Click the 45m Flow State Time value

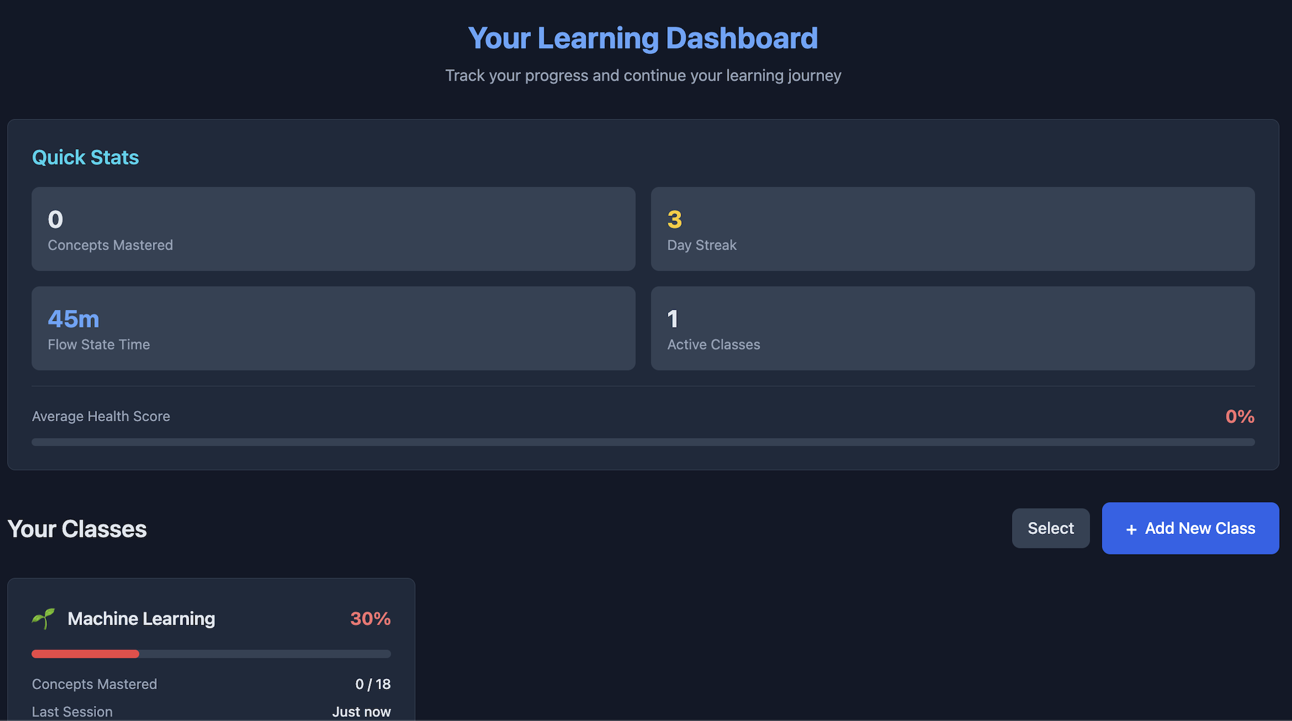point(73,319)
